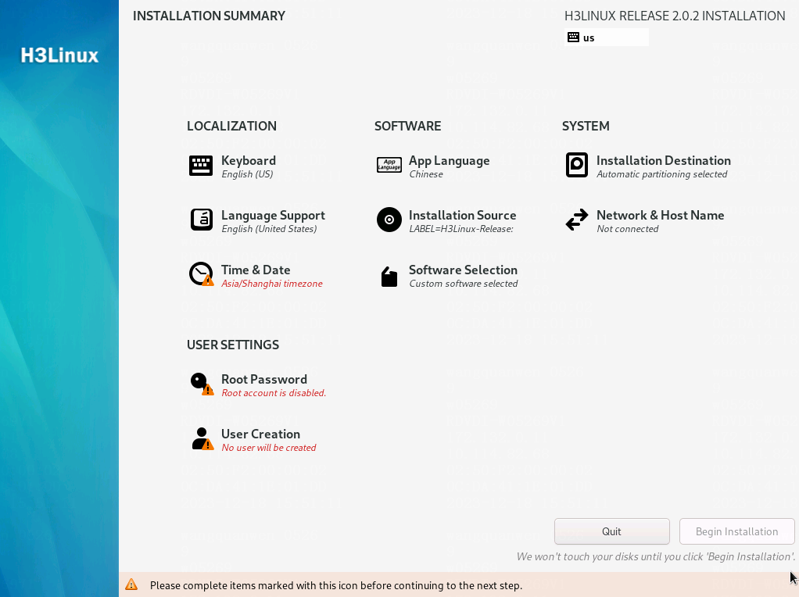
Task: Click the H3Linux logo in the sidebar
Action: point(59,55)
